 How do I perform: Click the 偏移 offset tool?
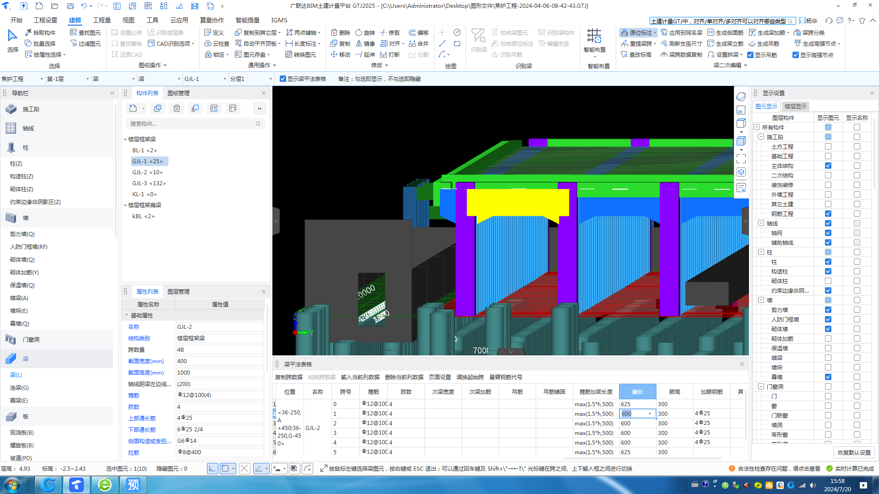pyautogui.click(x=418, y=32)
